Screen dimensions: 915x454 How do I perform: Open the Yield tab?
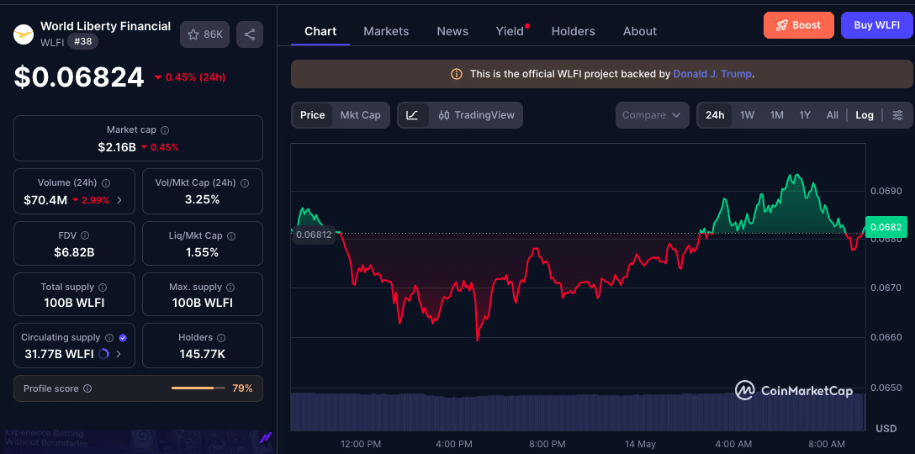[x=510, y=31]
